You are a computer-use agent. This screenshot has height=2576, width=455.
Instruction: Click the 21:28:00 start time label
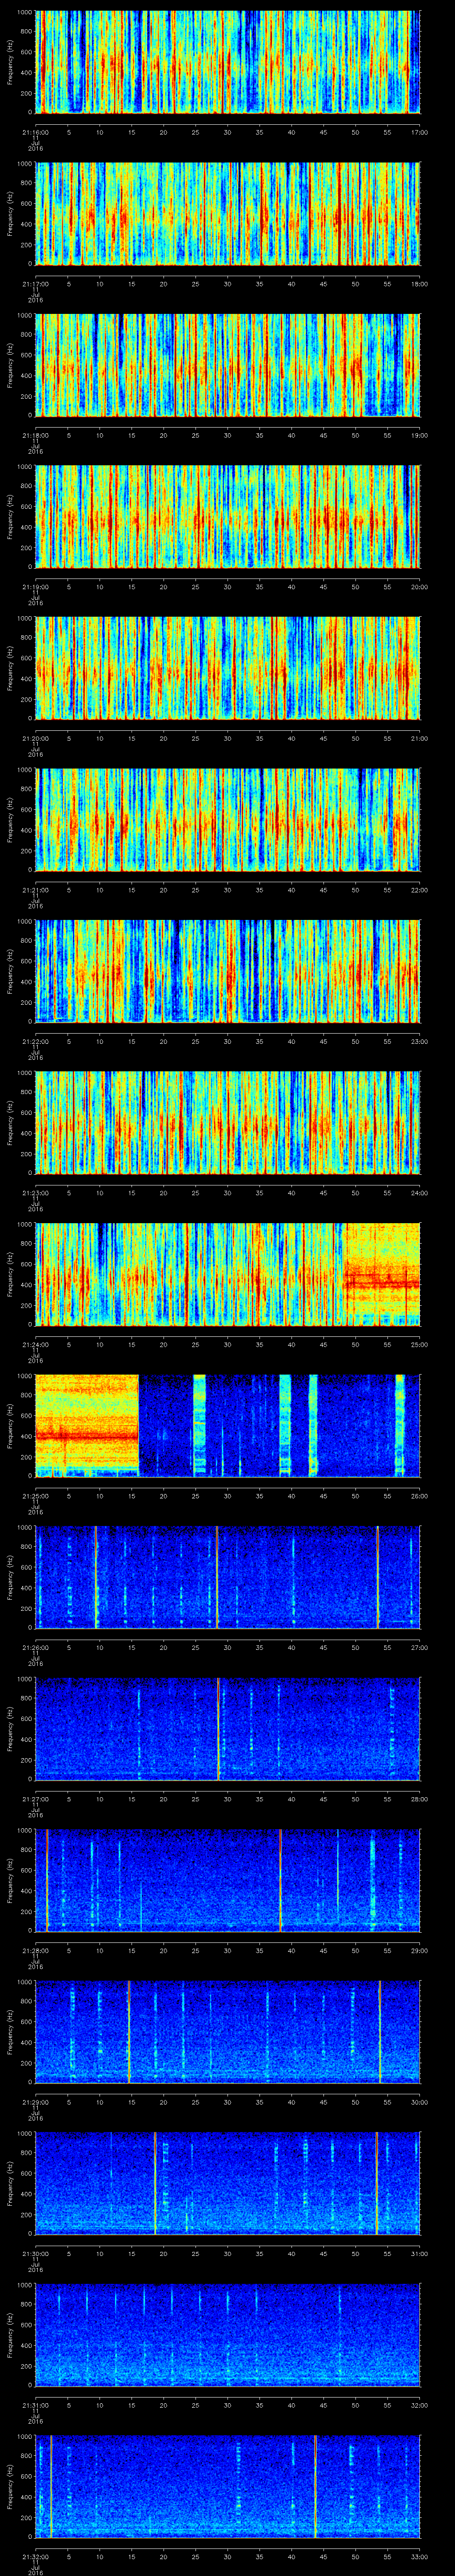click(x=35, y=1950)
